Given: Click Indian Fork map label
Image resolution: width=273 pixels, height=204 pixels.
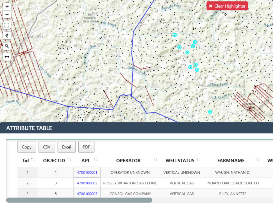Looking at the screenshot, I should (x=218, y=84).
